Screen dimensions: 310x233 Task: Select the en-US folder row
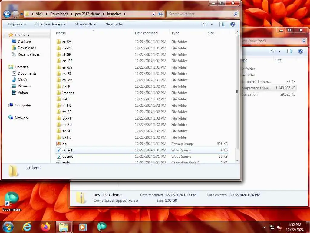(142, 67)
